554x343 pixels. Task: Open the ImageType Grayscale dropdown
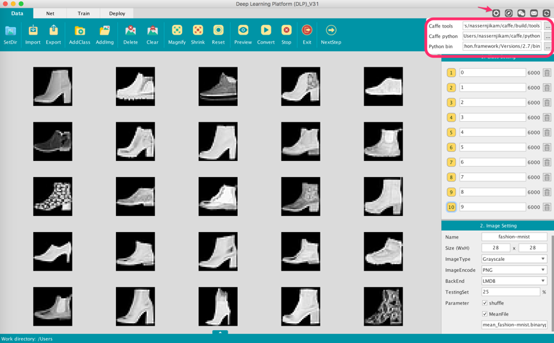click(514, 259)
